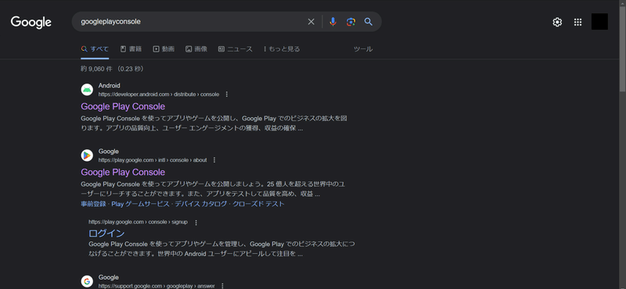
Task: Click the Android site name label
Action: [x=110, y=85]
